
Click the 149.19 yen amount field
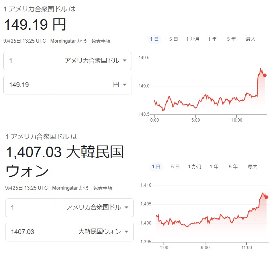[28, 85]
